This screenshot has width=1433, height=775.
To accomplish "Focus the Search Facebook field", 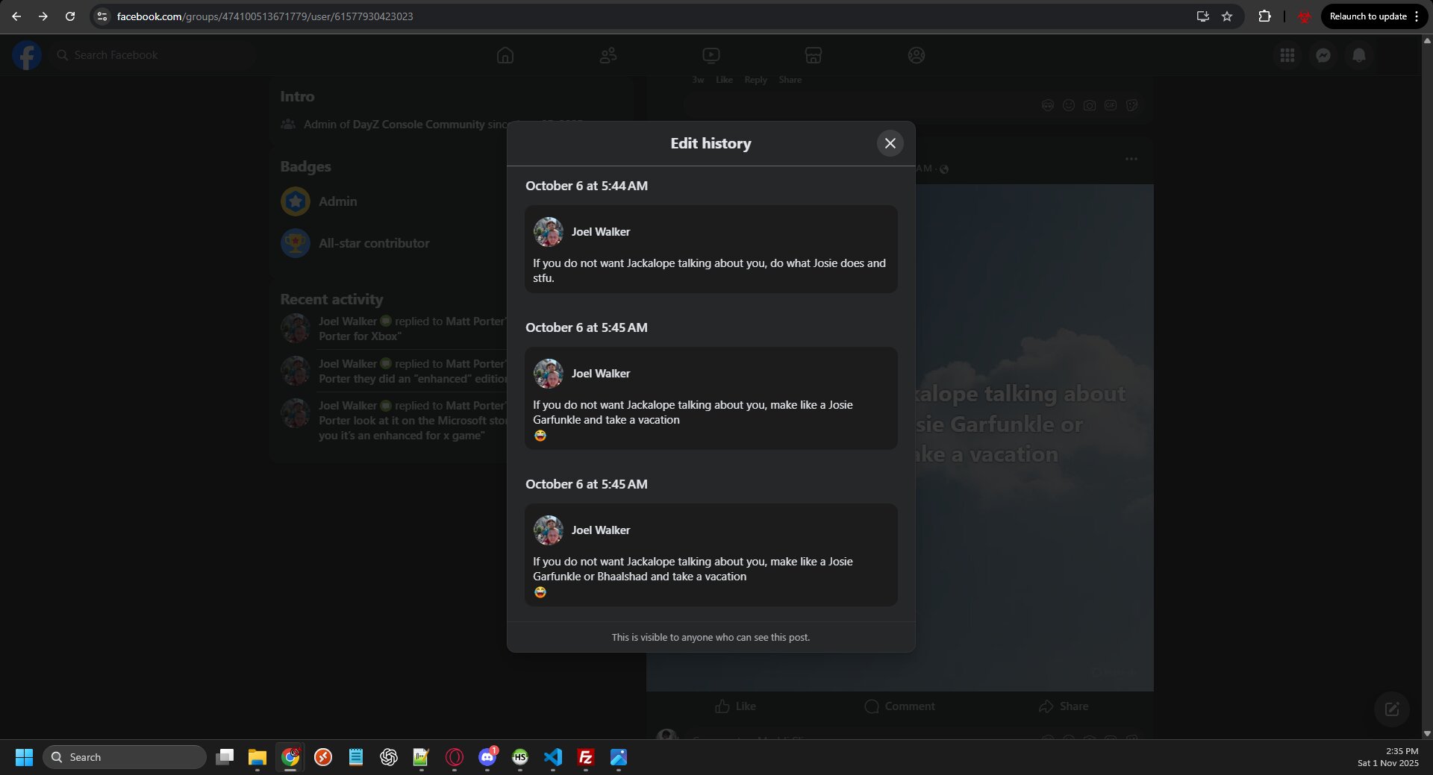I will tap(153, 55).
